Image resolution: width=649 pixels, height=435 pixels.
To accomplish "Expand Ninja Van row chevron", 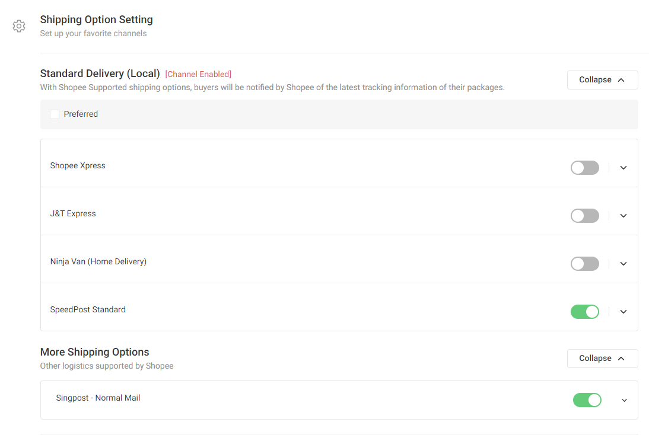I will [x=623, y=264].
